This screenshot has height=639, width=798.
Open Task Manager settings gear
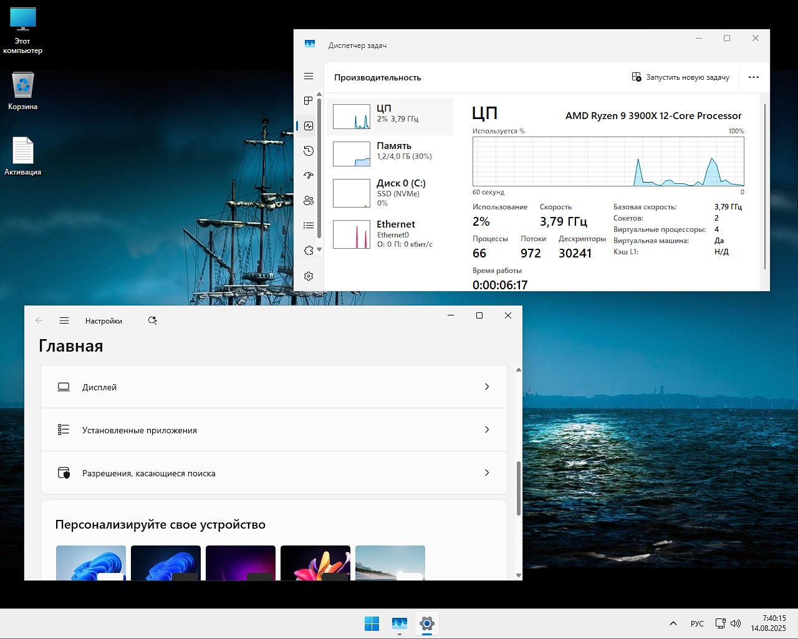[x=309, y=276]
